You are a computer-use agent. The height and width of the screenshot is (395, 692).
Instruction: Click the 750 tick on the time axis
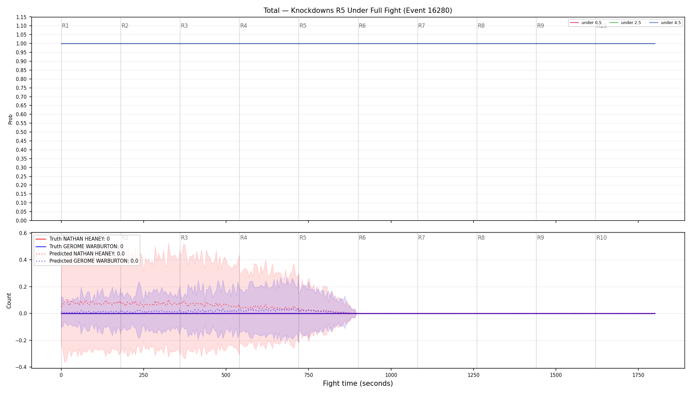click(x=308, y=375)
